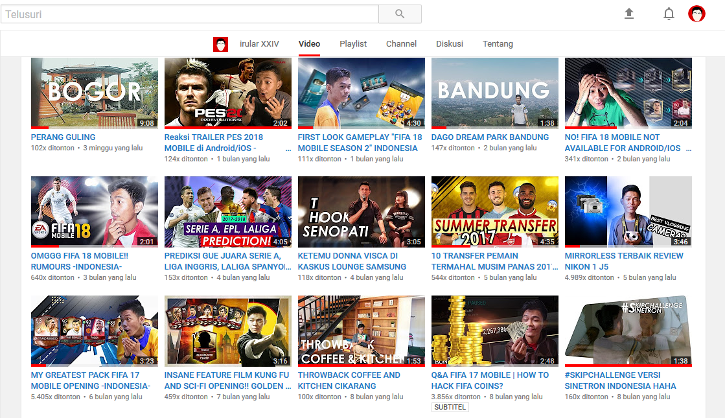Click "6 bulan yang lalu" upload date
This screenshot has width=725, height=418.
[115, 397]
